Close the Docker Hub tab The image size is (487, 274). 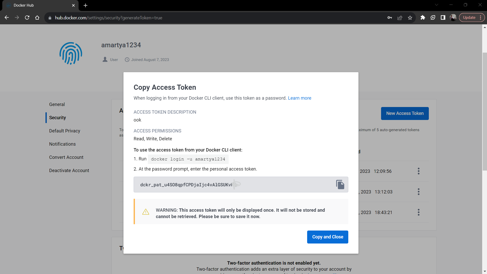(x=73, y=5)
